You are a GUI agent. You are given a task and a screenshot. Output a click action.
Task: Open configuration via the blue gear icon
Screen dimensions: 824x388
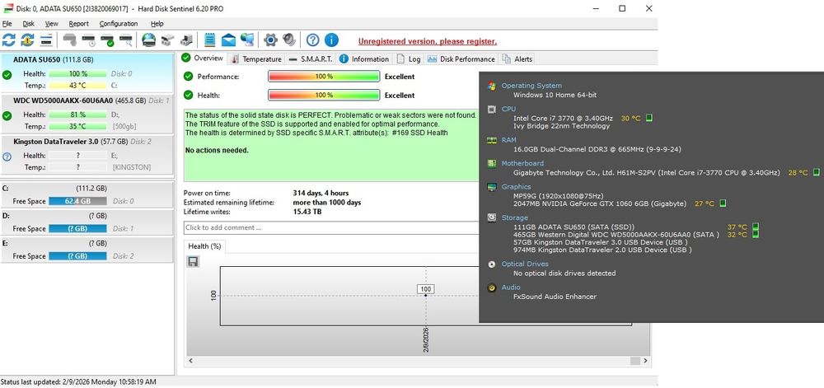tap(270, 40)
